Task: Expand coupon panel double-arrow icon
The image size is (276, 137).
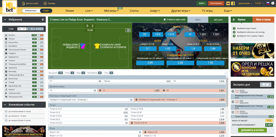Action: 234,20
